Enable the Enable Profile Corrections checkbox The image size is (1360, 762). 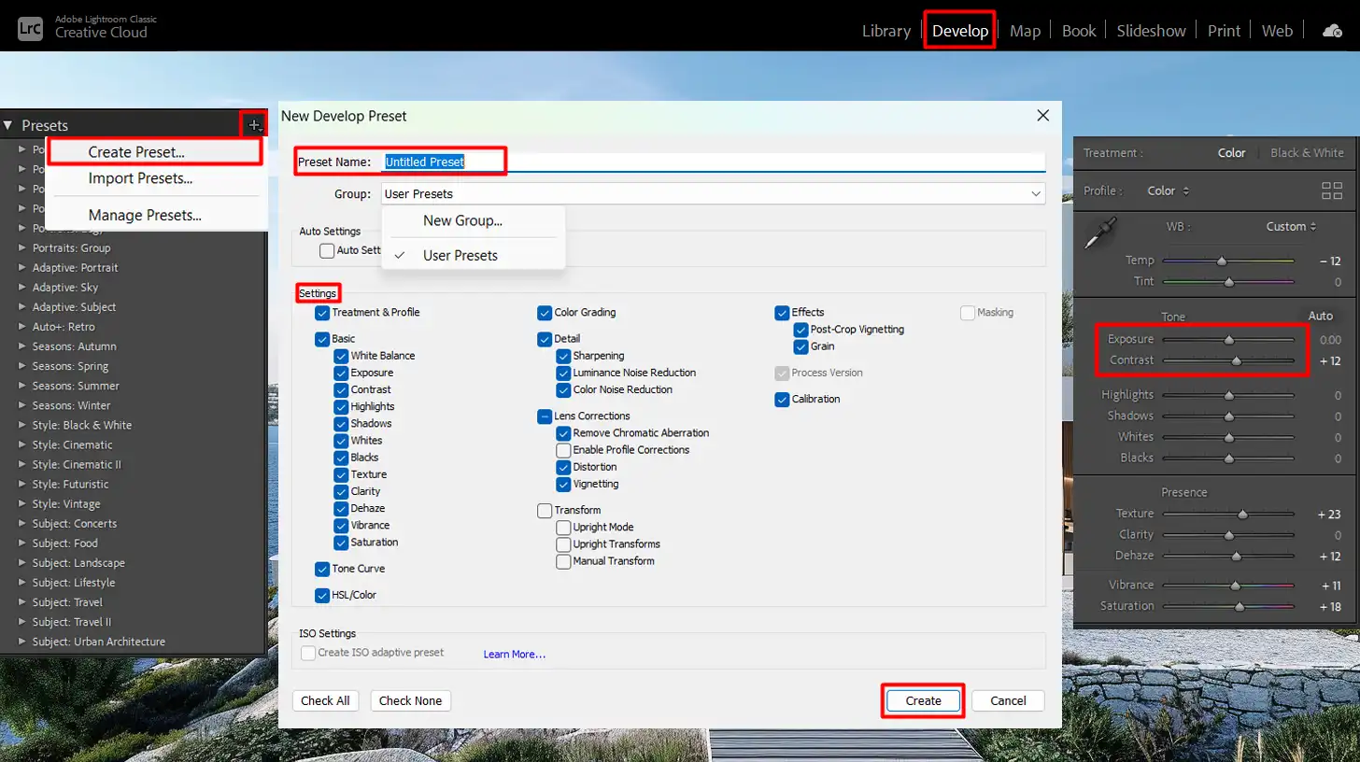coord(563,450)
